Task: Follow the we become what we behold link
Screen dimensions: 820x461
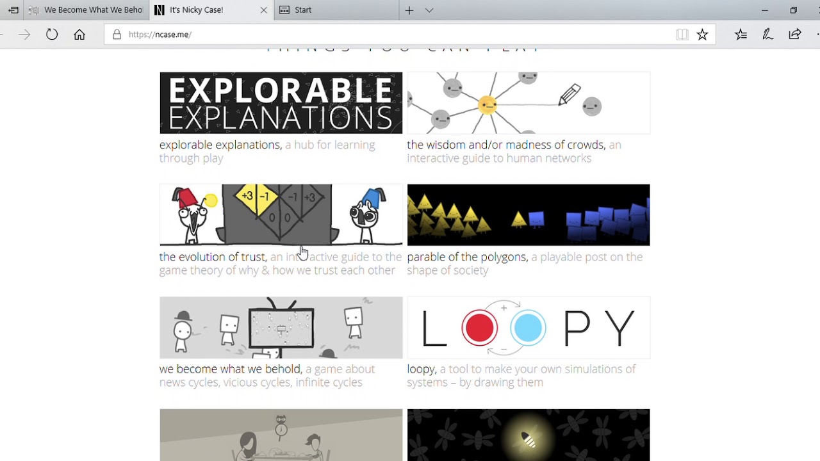Action: click(231, 369)
